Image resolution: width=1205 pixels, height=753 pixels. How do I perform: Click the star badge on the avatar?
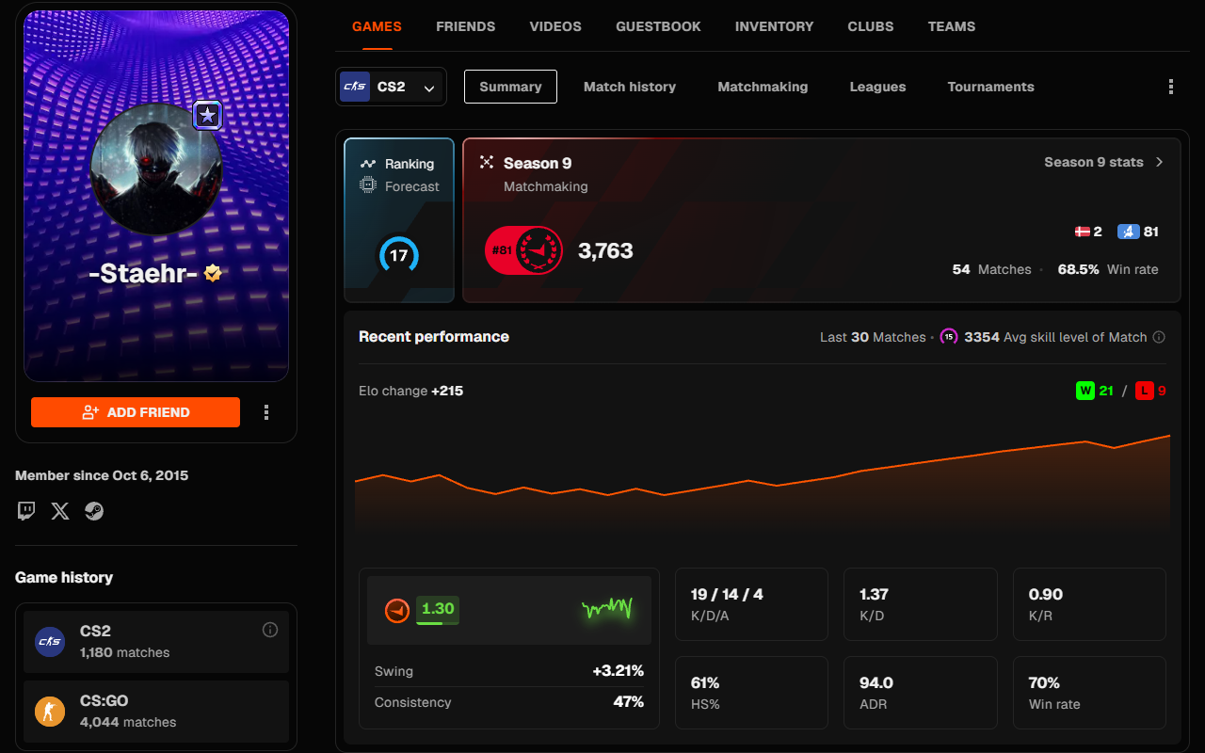point(207,116)
